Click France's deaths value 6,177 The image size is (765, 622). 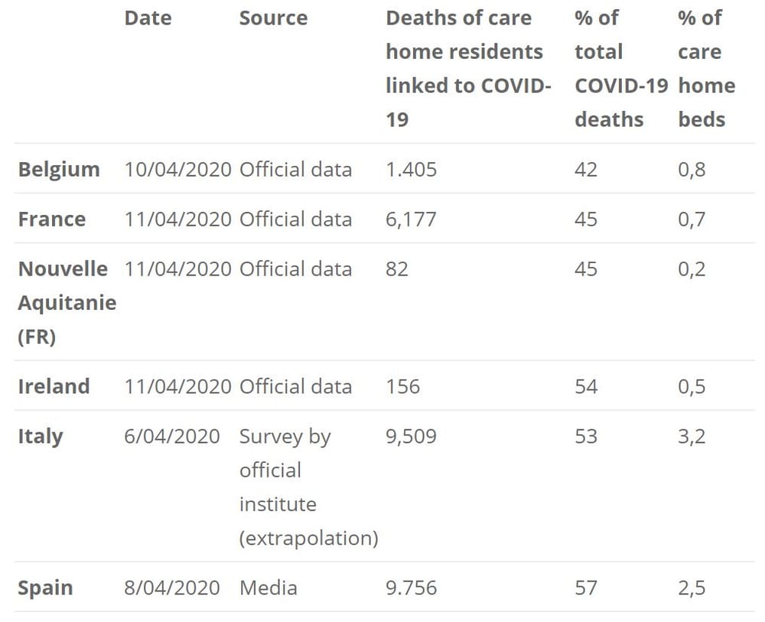click(x=411, y=219)
